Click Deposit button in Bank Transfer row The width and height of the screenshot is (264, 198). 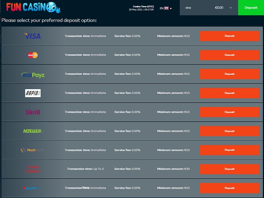(229, 169)
